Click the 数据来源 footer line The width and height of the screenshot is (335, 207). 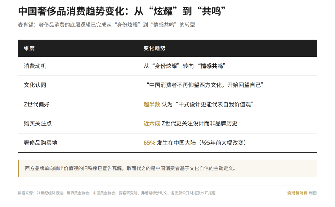(117, 193)
